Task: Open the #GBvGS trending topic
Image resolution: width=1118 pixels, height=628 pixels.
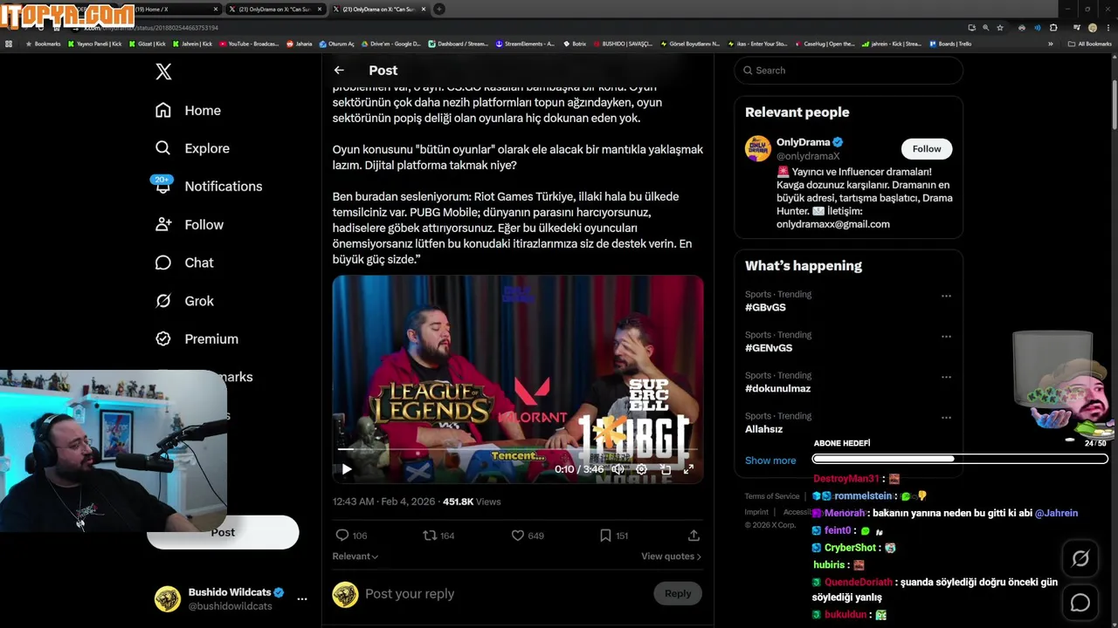Action: (765, 308)
